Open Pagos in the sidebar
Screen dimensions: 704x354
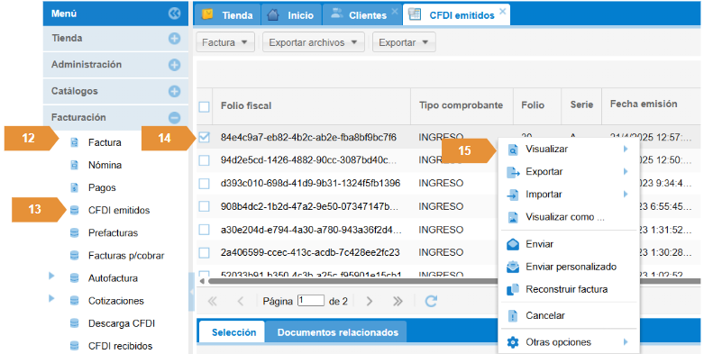[102, 188]
